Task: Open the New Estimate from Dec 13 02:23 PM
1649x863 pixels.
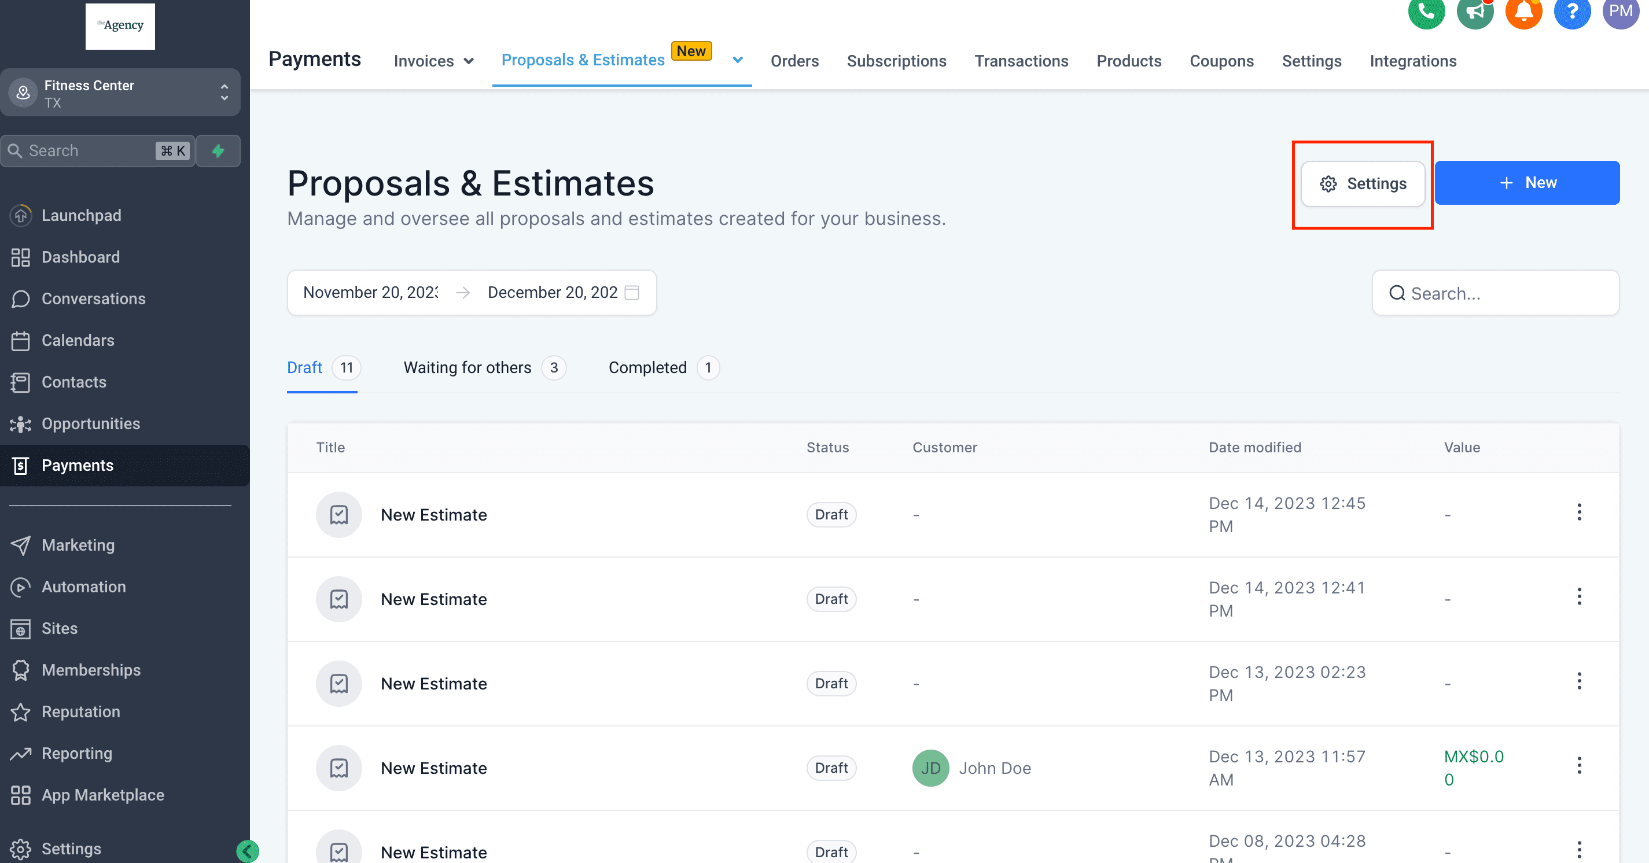Action: (x=433, y=684)
